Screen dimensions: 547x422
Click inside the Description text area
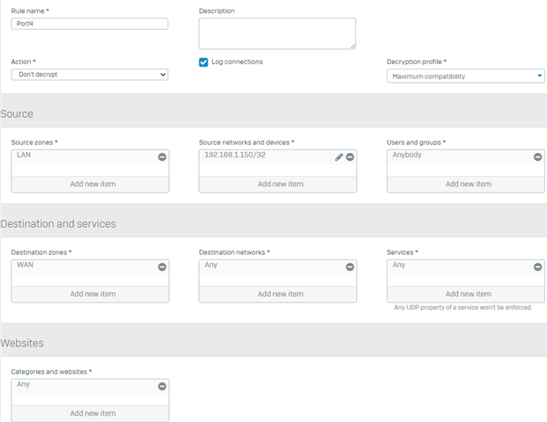tap(277, 33)
